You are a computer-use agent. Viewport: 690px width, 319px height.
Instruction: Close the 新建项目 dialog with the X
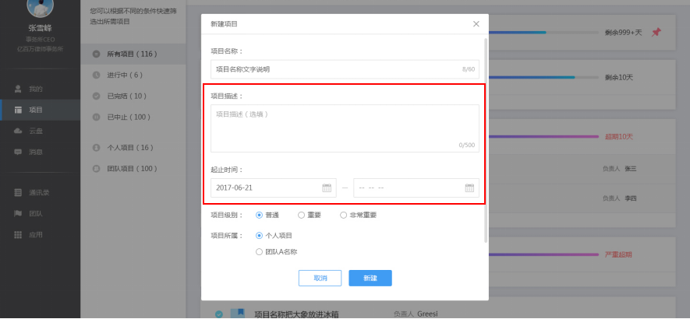click(x=476, y=24)
